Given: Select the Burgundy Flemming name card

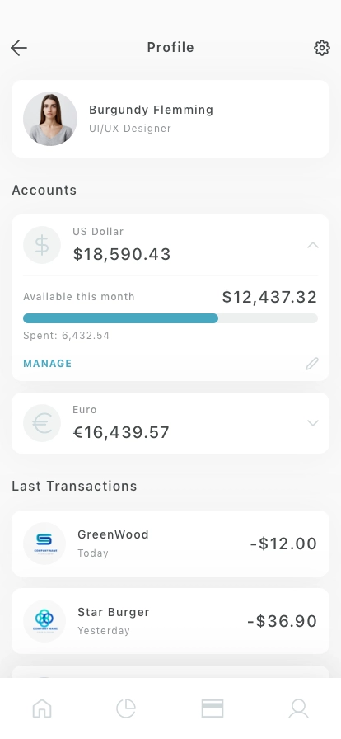Looking at the screenshot, I should coord(170,119).
